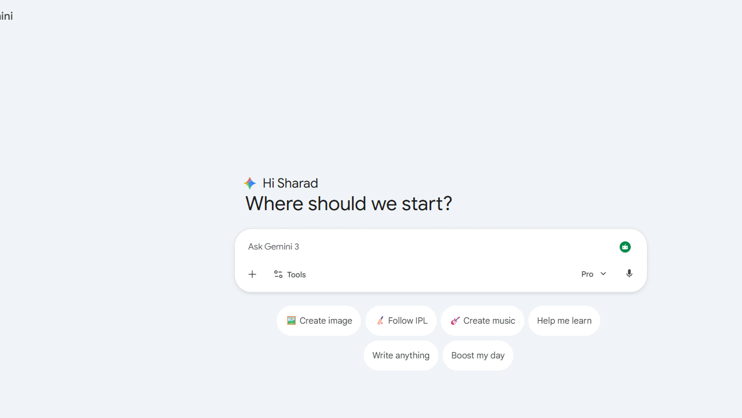Viewport: 742px width, 418px height.
Task: Open the Gemini menu in top left
Action: [x=7, y=16]
